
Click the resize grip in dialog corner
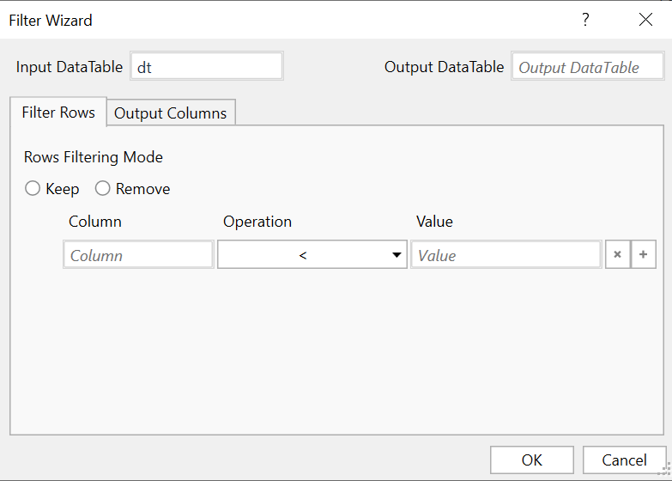click(x=663, y=473)
